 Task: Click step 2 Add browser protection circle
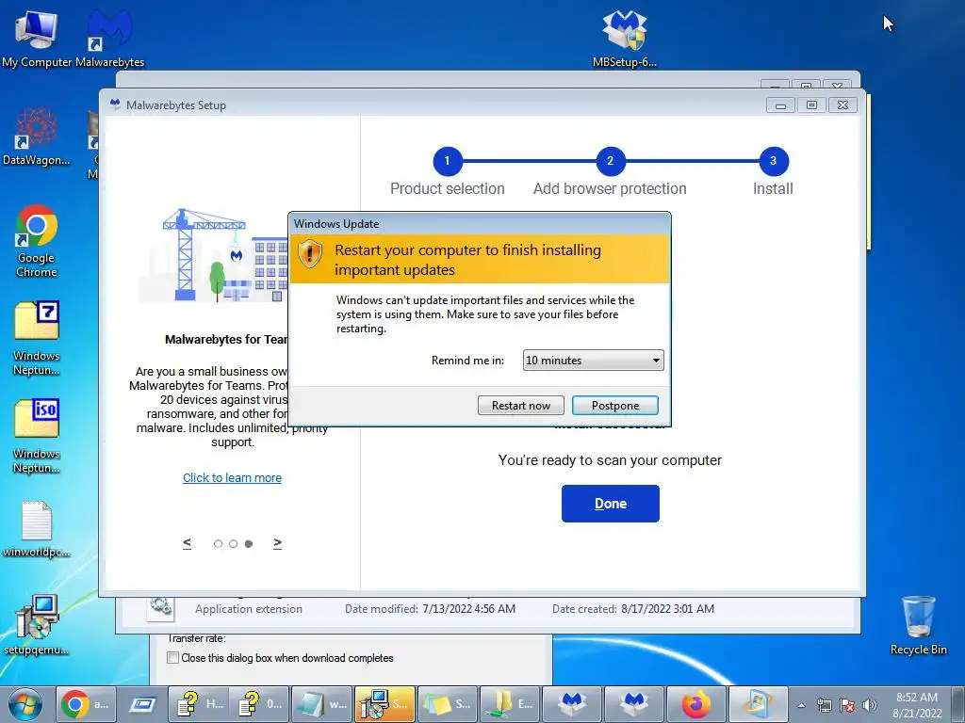610,161
